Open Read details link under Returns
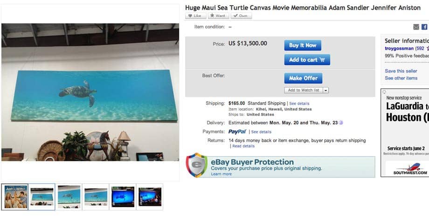 [x=243, y=146]
